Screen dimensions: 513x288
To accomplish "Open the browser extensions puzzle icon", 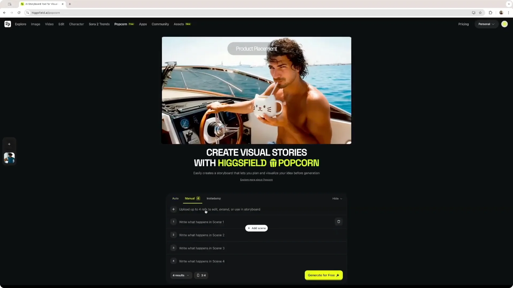I will pyautogui.click(x=491, y=13).
